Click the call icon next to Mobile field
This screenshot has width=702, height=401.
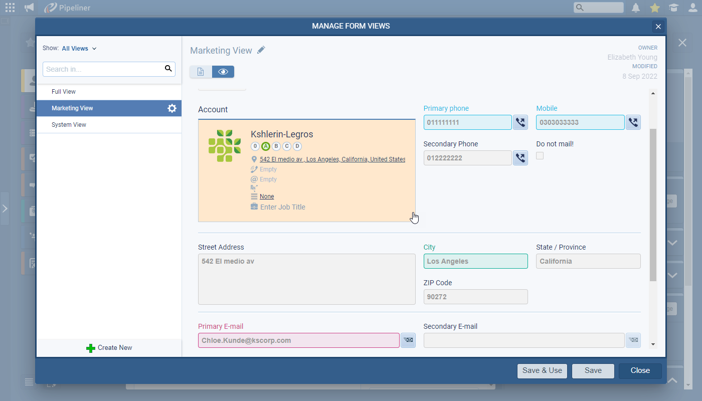point(633,122)
